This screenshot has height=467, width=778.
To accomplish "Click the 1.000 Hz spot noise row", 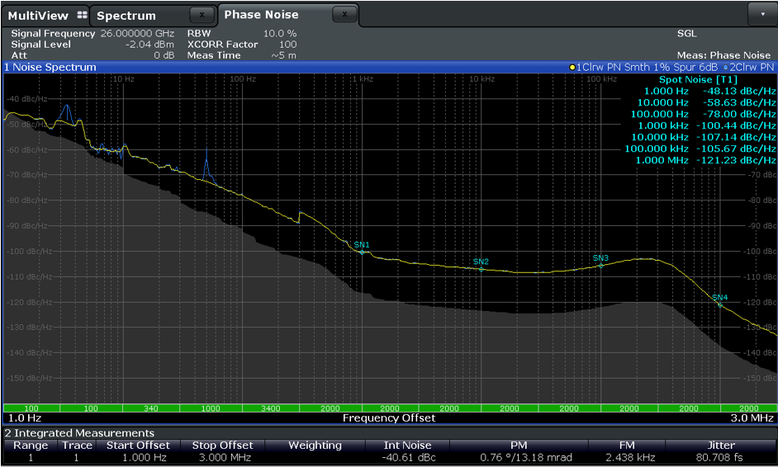I will [x=709, y=91].
